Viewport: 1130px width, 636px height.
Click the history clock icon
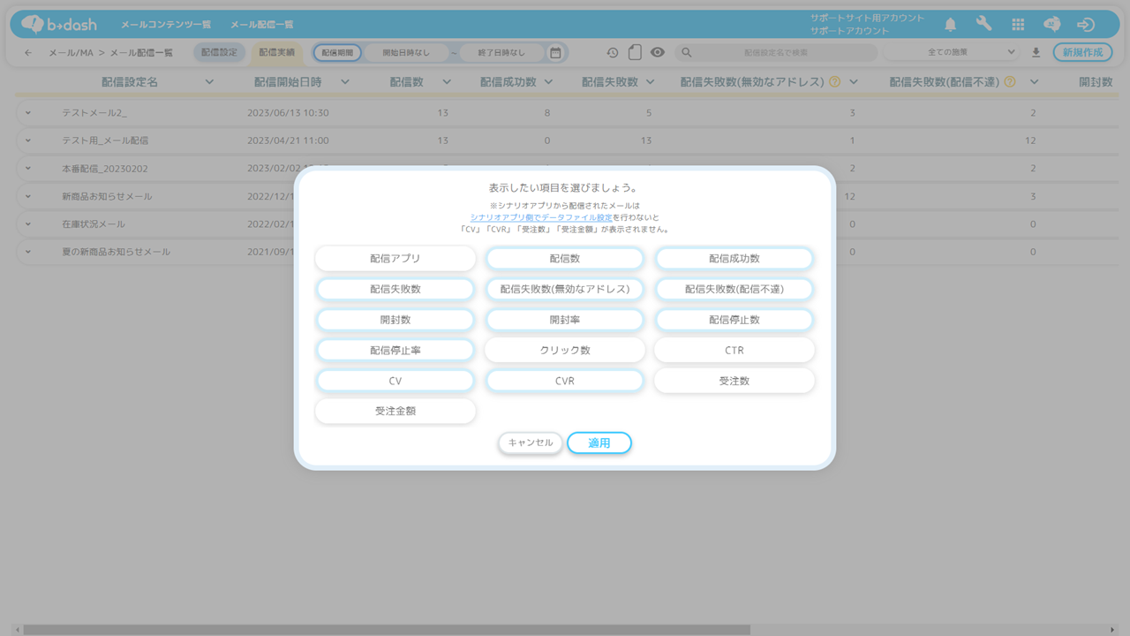(x=613, y=53)
